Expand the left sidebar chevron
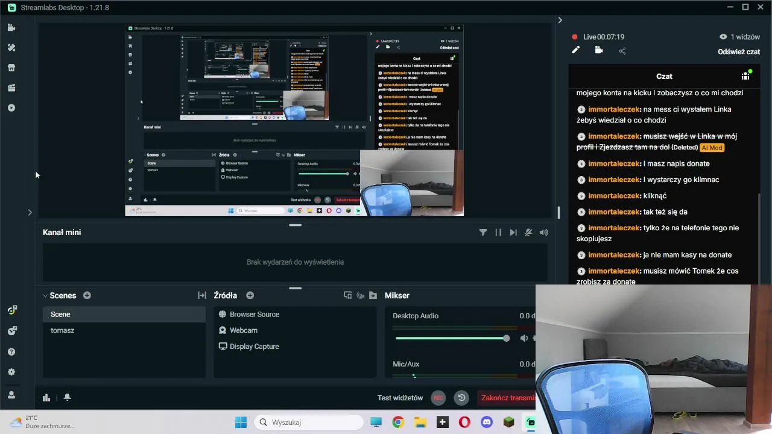The width and height of the screenshot is (772, 434). point(30,212)
